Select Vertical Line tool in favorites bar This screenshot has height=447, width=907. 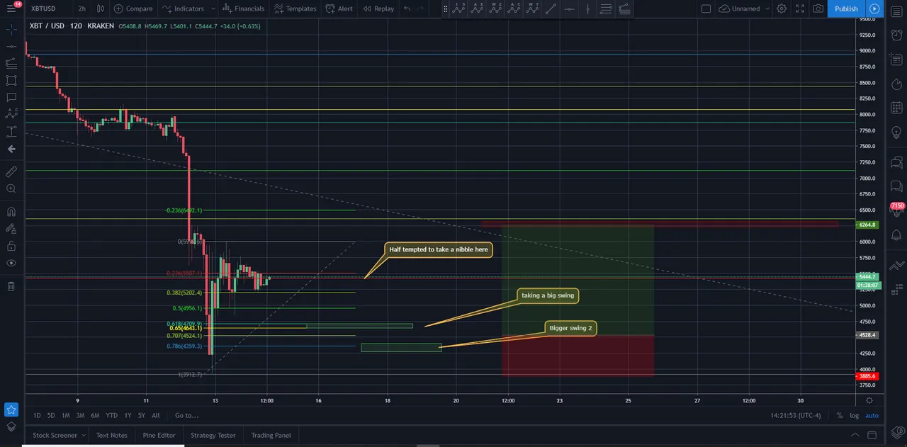tap(587, 9)
